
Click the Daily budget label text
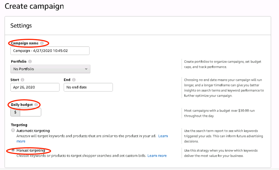[22, 105]
